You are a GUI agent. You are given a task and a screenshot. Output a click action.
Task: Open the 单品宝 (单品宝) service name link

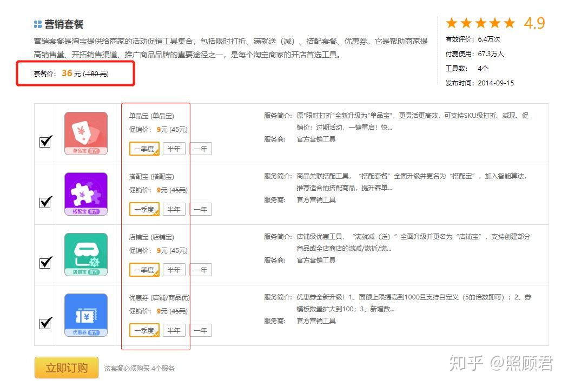tap(151, 116)
